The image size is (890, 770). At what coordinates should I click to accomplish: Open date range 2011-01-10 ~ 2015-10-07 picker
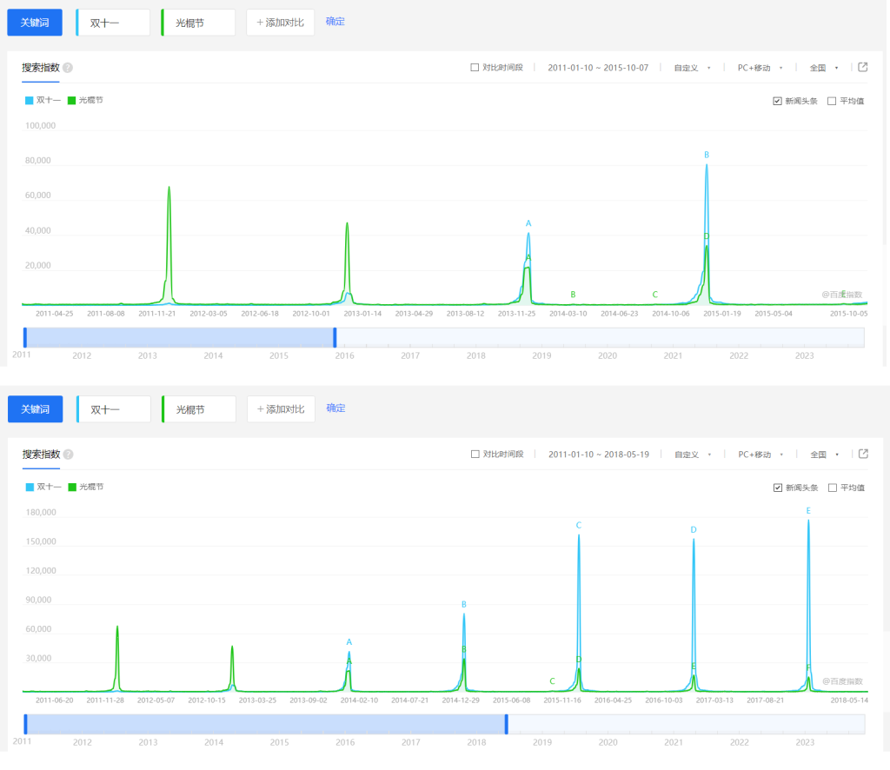coord(598,68)
